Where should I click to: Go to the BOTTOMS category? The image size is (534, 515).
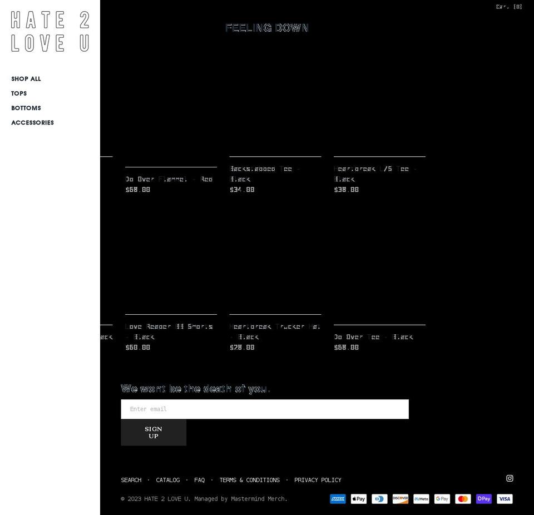(26, 108)
